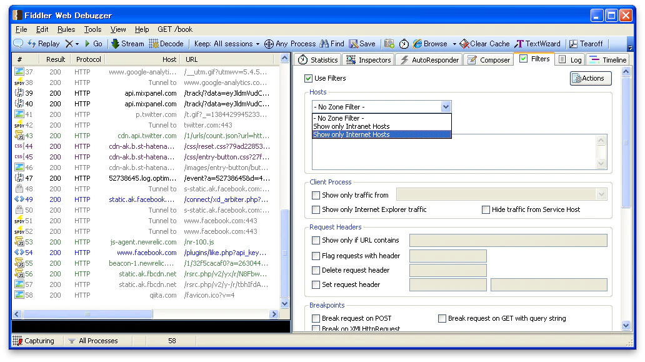Screen dimensions: 645x362
Task: Click the session list horizontal scrollbar thumb
Action: click(87, 314)
